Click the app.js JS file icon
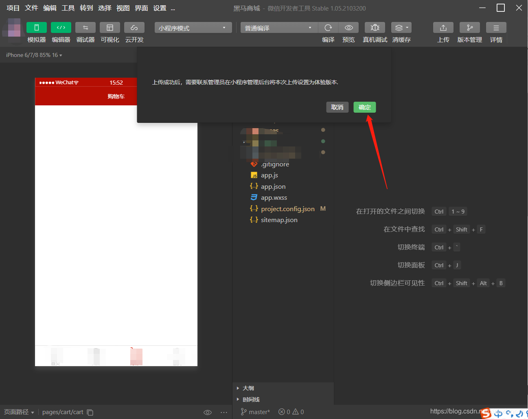This screenshot has height=419, width=528. 254,175
